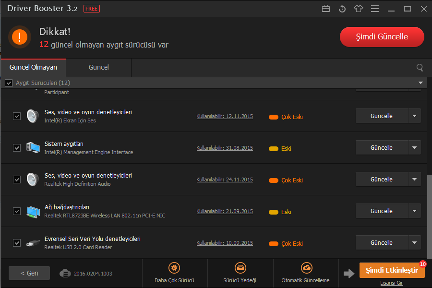Click the 2016.0204.1003 database version text
Image resolution: width=432 pixels, height=288 pixels.
click(93, 274)
